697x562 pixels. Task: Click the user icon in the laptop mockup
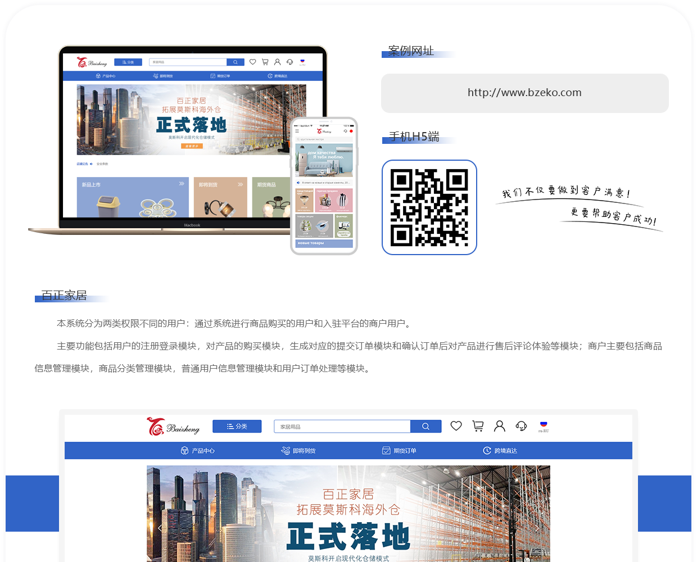tap(277, 62)
